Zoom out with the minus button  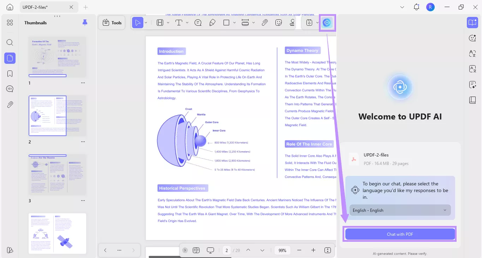click(299, 250)
